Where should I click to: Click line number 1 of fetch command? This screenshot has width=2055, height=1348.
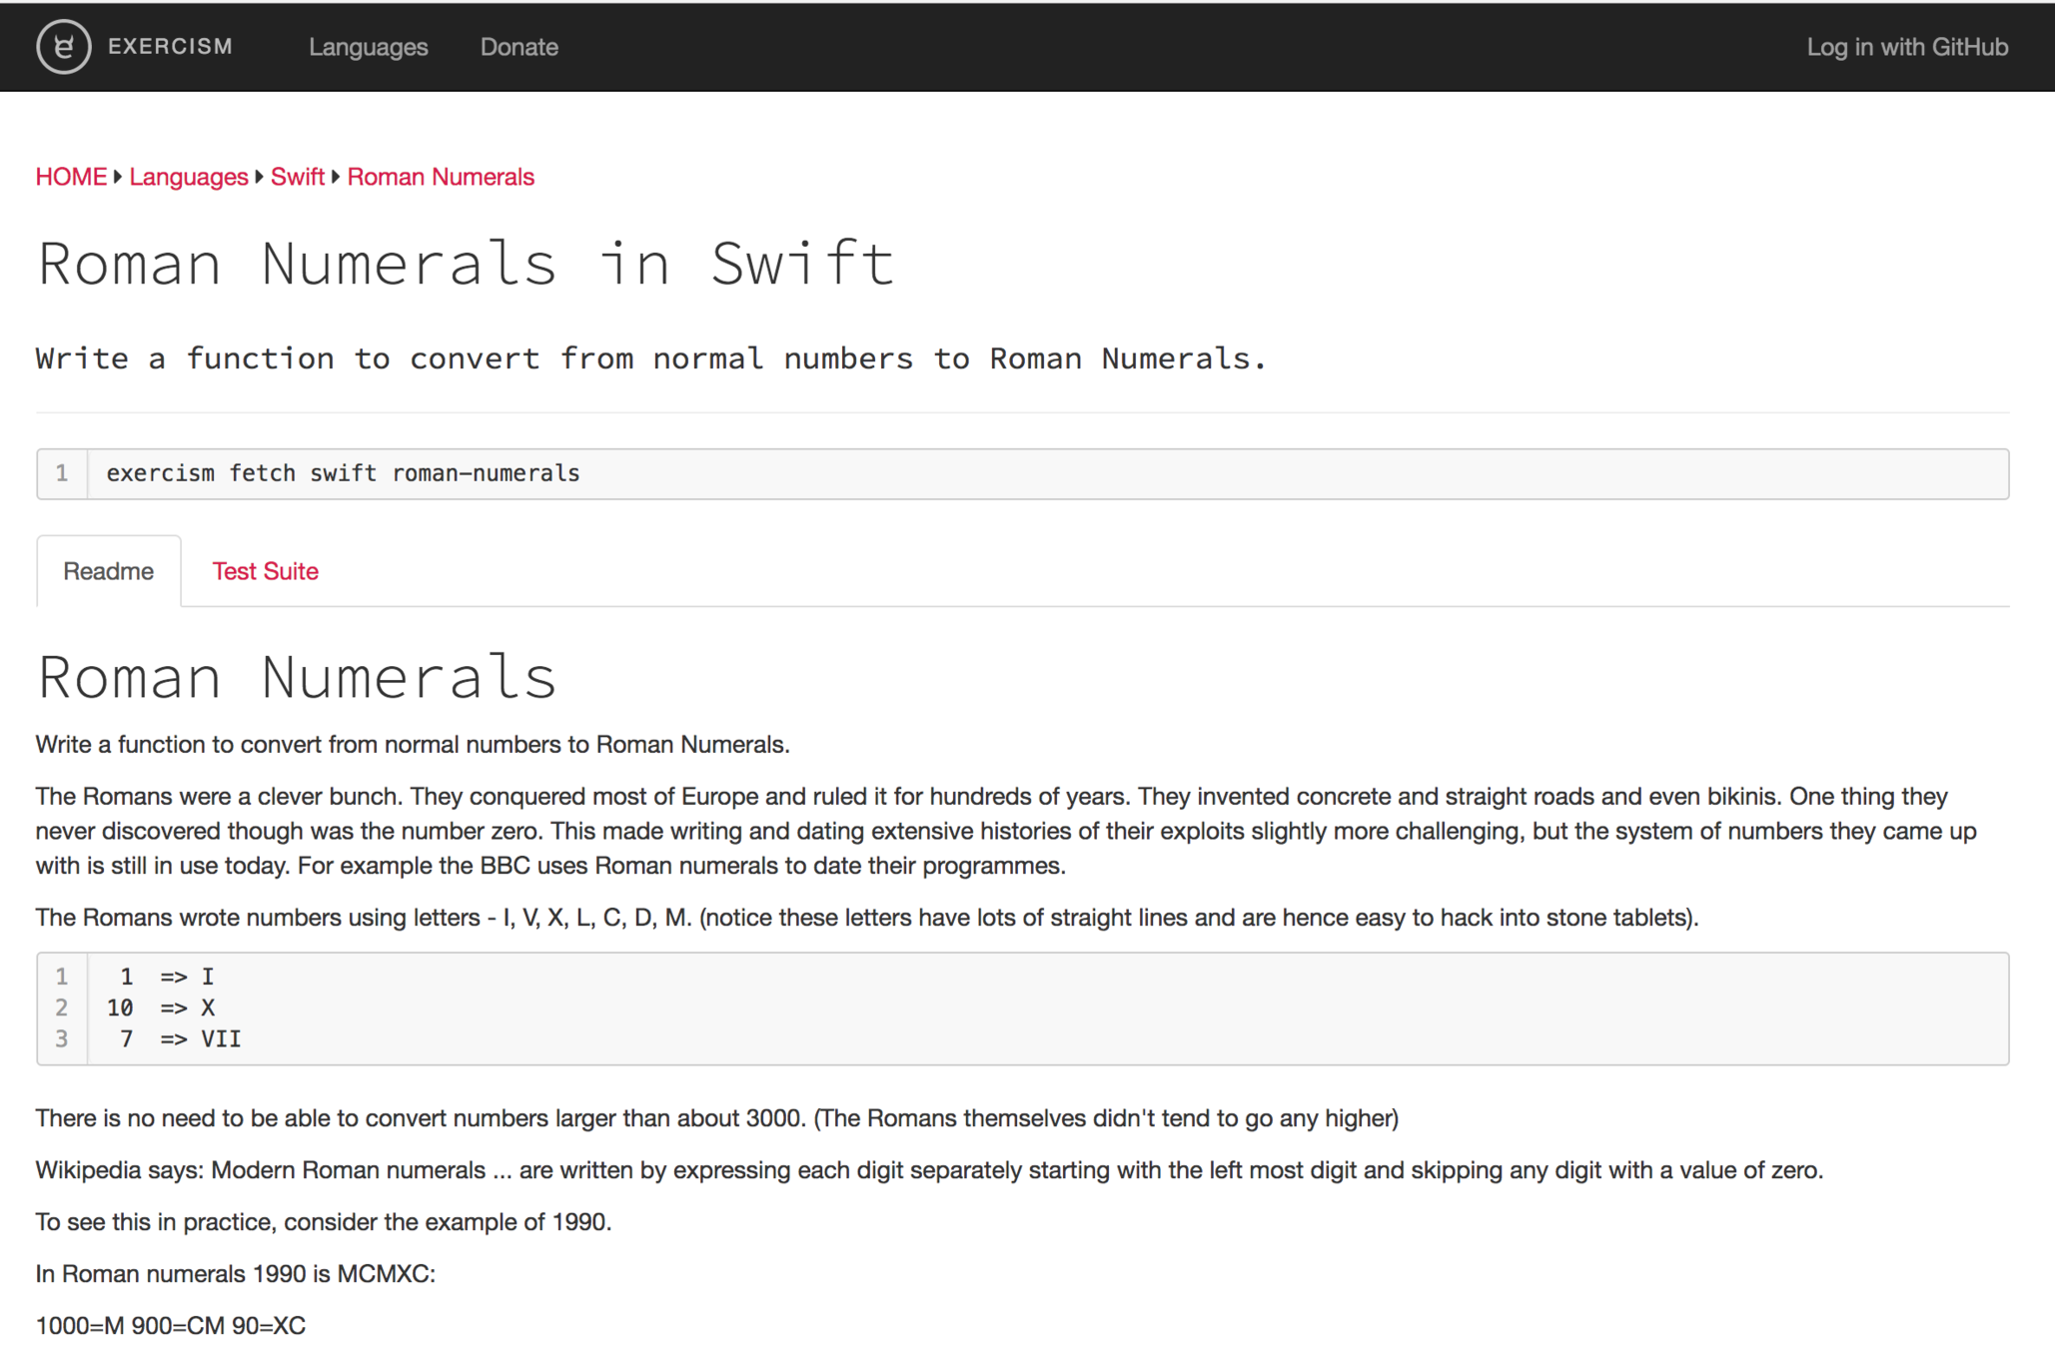point(62,473)
